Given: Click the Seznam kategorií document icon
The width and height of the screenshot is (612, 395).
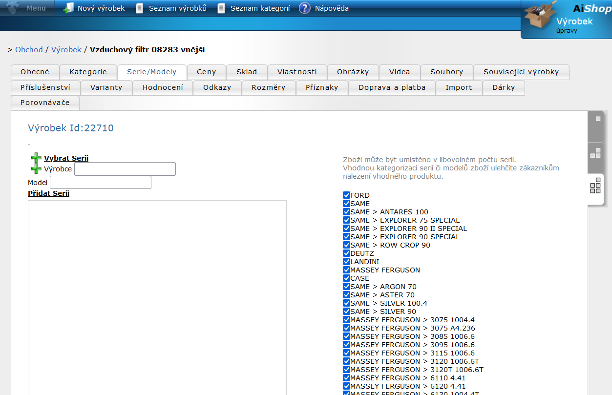Looking at the screenshot, I should coord(221,8).
